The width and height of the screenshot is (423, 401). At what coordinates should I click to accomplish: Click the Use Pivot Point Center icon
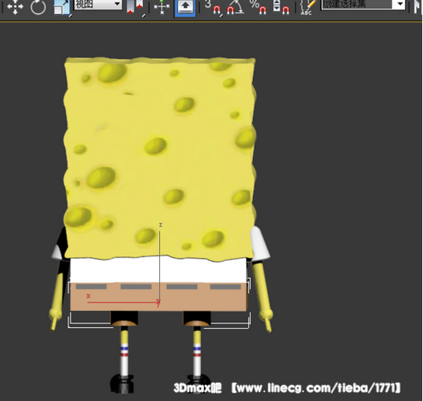[135, 7]
